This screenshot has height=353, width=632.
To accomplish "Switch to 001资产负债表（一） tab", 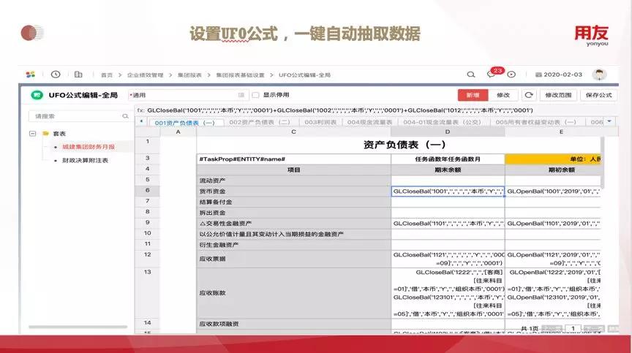I will [185, 123].
